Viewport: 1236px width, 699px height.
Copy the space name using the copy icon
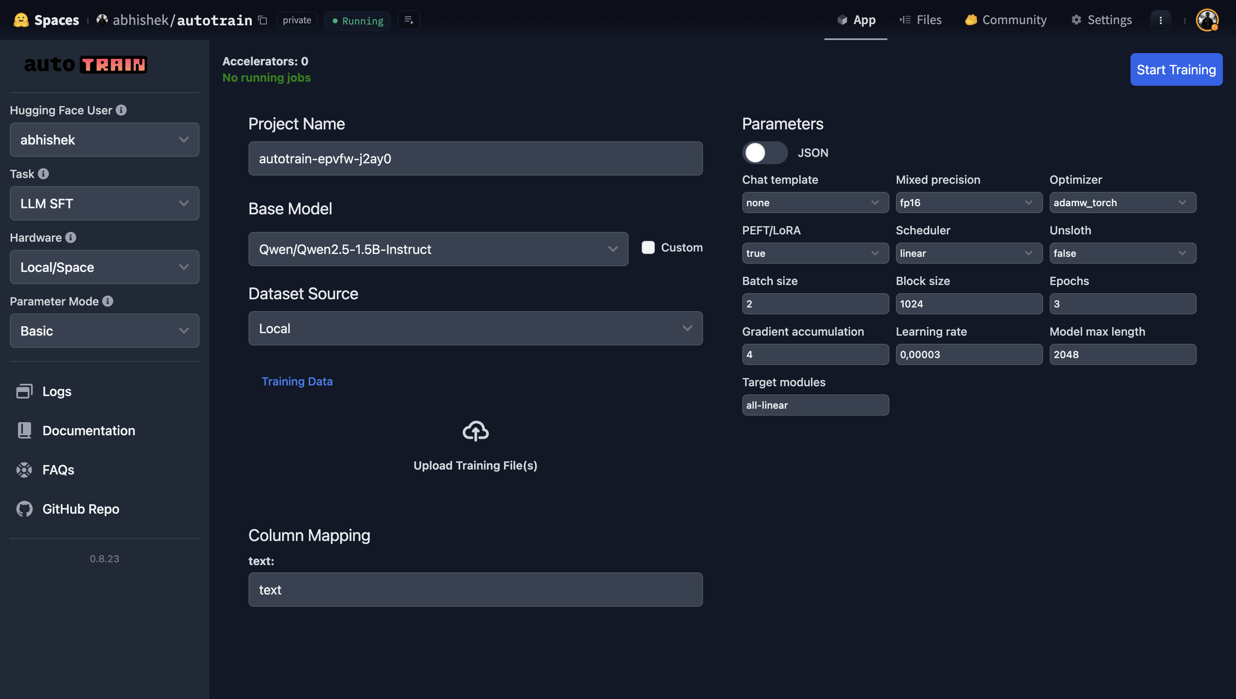[x=262, y=21]
